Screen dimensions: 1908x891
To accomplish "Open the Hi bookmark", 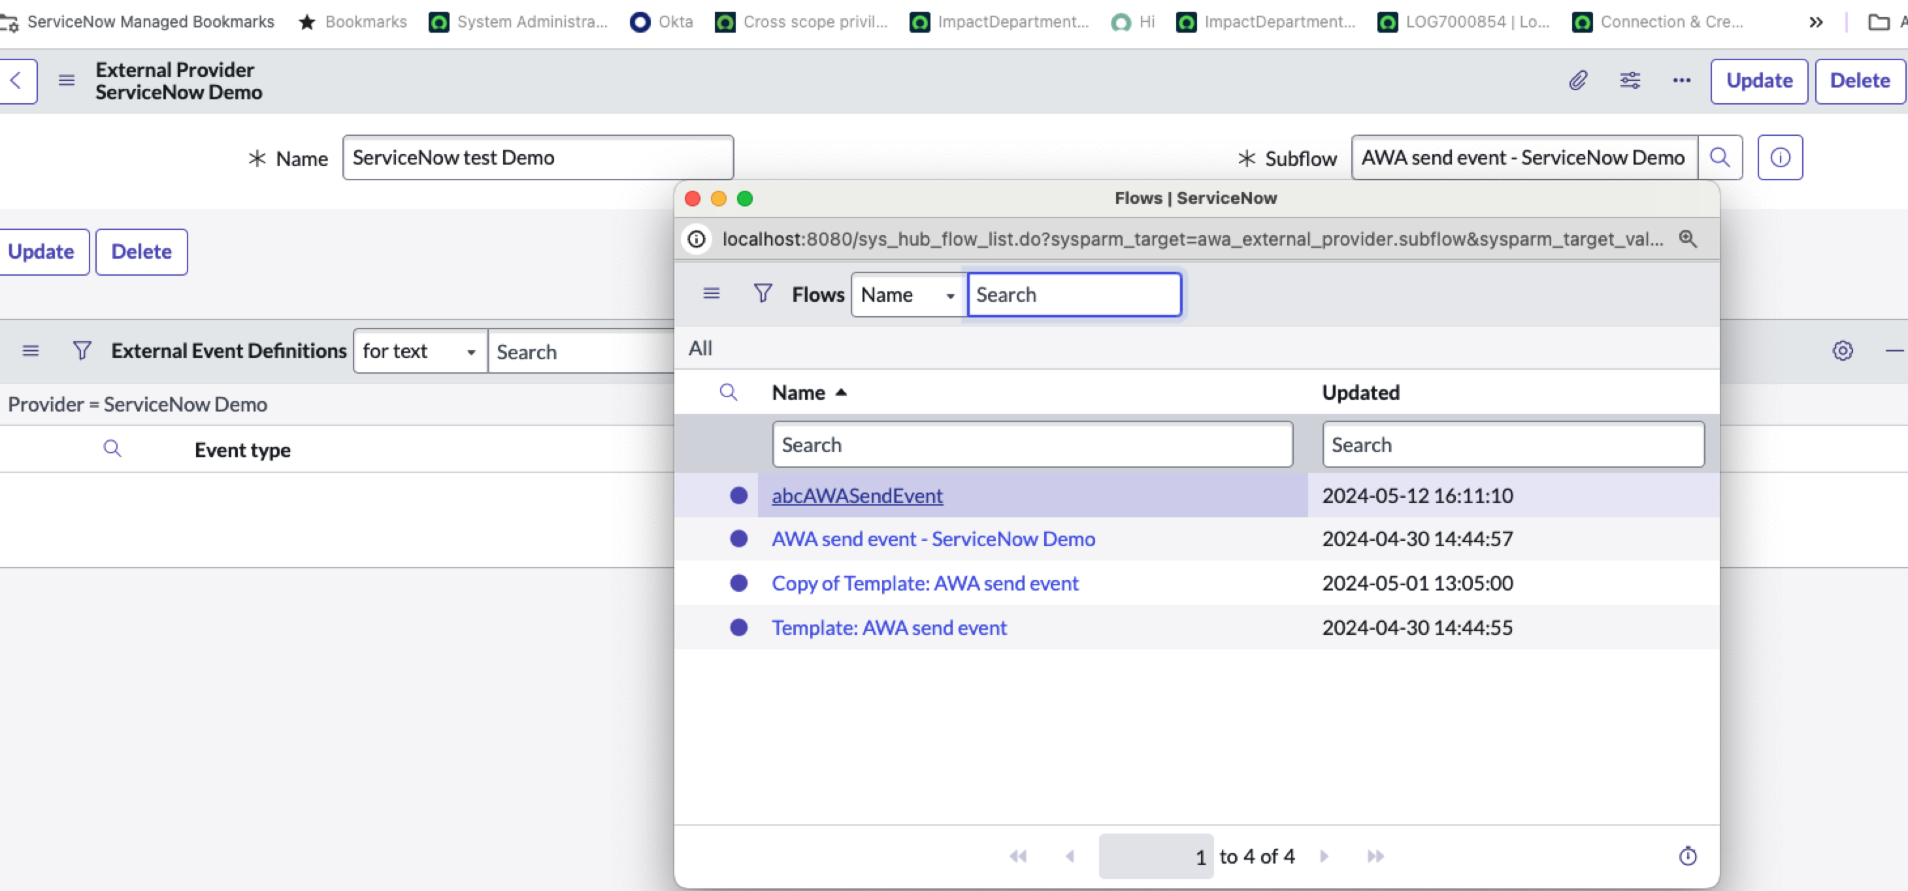I will point(1133,22).
